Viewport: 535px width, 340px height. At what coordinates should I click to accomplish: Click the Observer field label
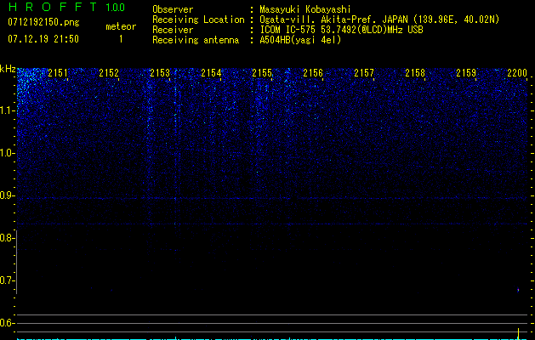pyautogui.click(x=173, y=9)
